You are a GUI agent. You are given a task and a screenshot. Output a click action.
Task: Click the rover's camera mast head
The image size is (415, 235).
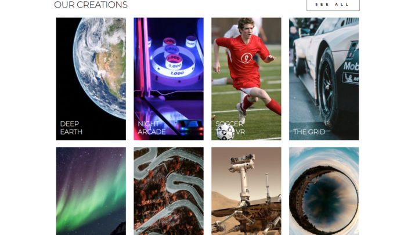click(x=243, y=160)
